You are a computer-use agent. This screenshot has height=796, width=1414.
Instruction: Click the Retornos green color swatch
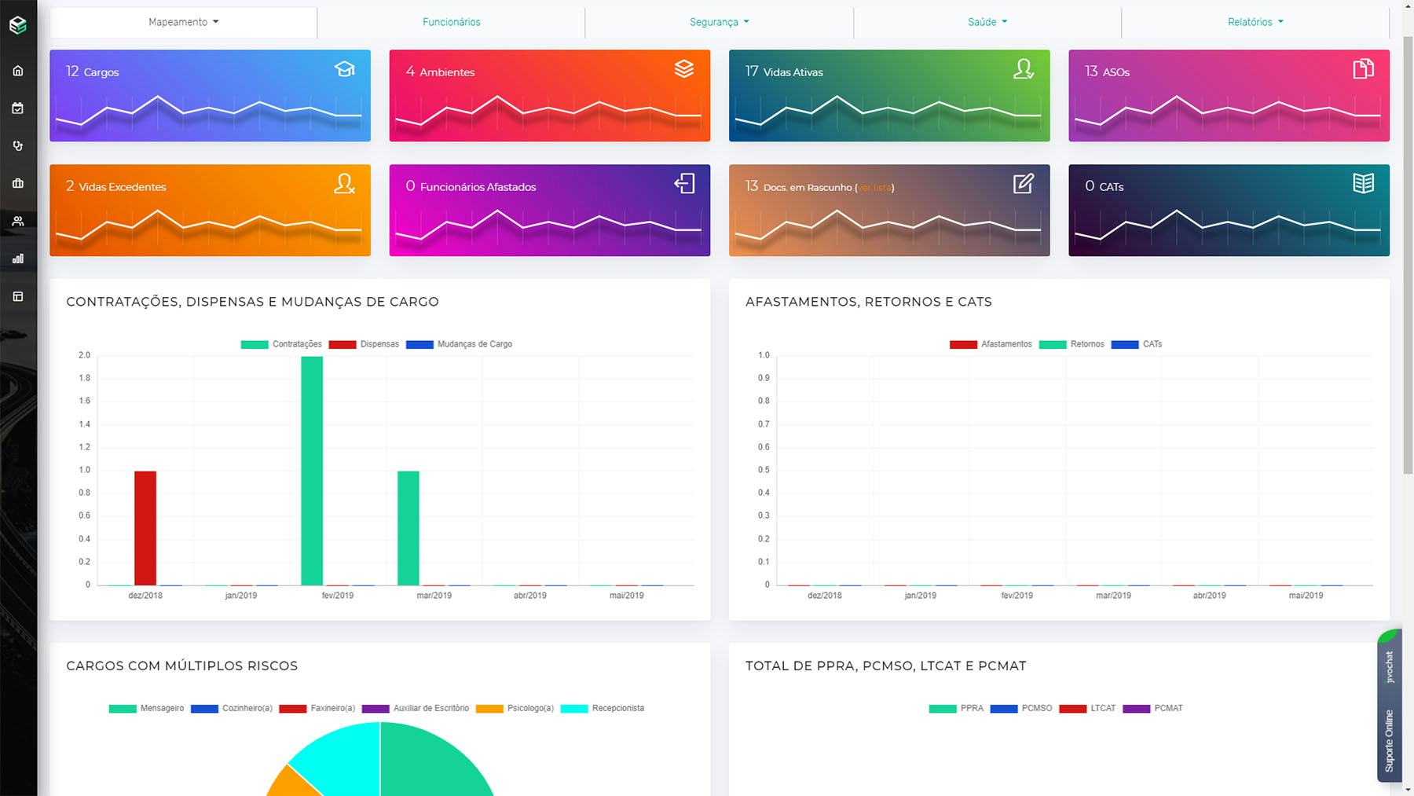point(1053,343)
